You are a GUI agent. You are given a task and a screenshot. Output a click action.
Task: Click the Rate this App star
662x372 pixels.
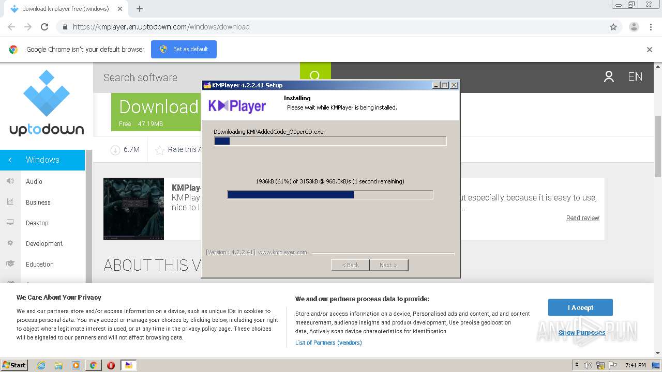[160, 150]
